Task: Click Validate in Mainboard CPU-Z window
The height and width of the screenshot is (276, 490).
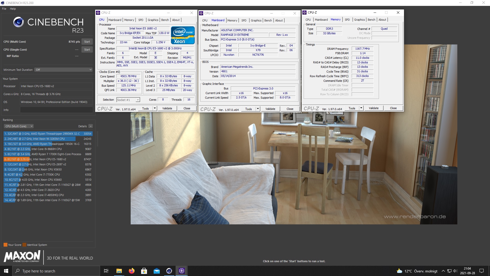Action: point(270,109)
